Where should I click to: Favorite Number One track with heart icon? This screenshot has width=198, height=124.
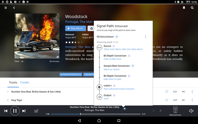coord(167,91)
